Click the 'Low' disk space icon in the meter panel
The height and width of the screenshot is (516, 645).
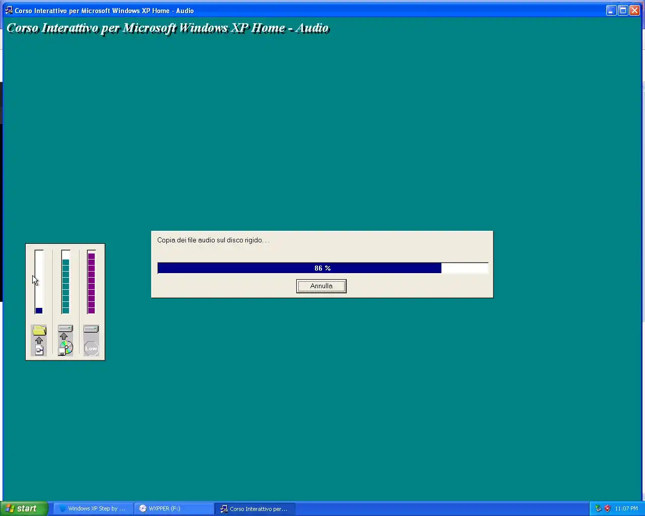[91, 341]
